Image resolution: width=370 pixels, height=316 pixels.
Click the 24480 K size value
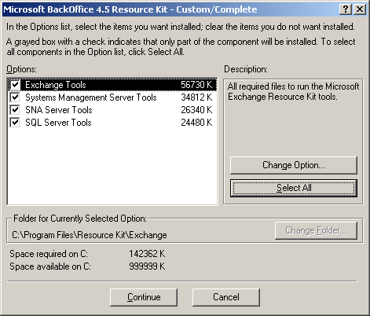[x=196, y=123]
